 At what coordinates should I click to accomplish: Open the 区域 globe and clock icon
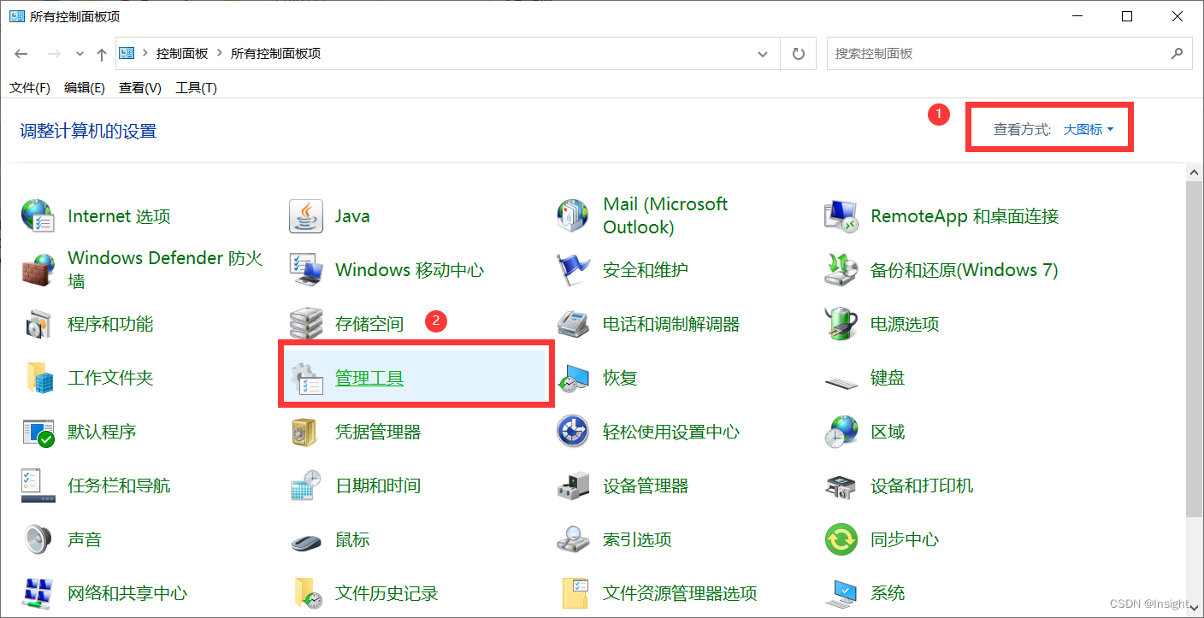(x=841, y=432)
